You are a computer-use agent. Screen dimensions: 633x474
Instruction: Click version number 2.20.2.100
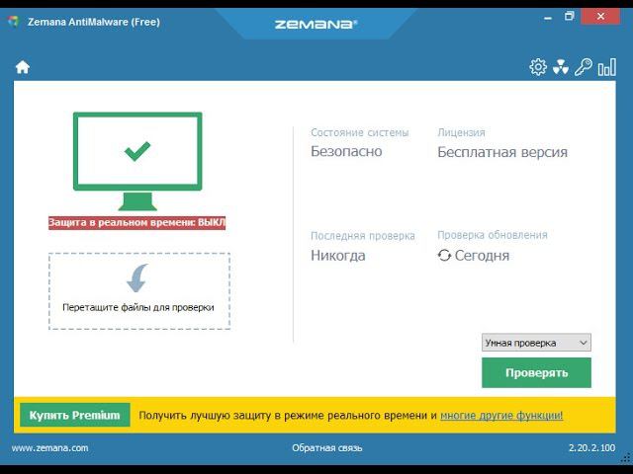coord(591,447)
